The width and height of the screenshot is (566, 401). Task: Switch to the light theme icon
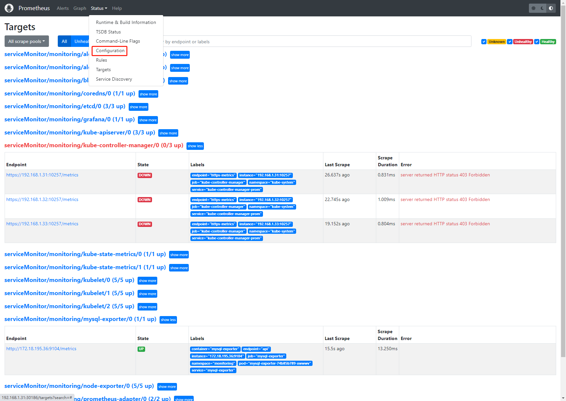(x=533, y=8)
